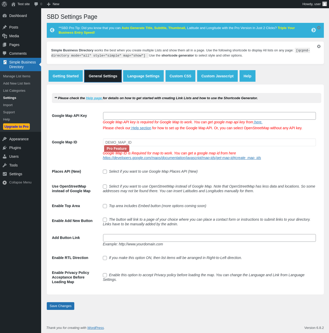Click the Users person icon
329x333 pixels.
pyautogui.click(x=5, y=156)
